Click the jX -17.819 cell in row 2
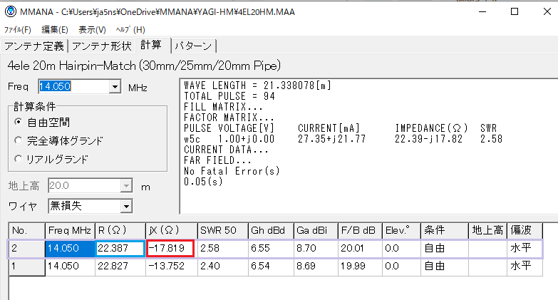Image resolution: width=558 pixels, height=300 pixels. pos(170,248)
